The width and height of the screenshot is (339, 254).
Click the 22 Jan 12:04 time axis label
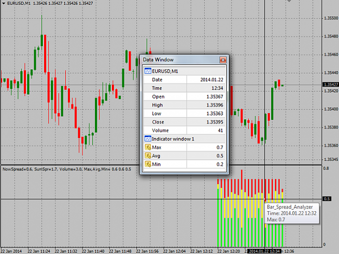[174, 251]
